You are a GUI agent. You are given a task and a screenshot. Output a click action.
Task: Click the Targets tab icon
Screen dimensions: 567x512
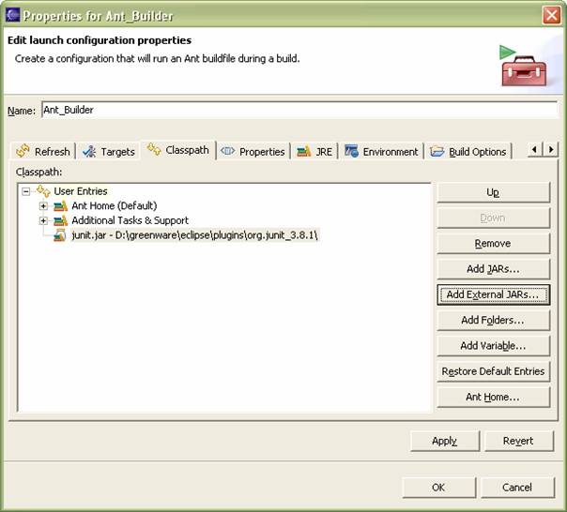tap(89, 151)
